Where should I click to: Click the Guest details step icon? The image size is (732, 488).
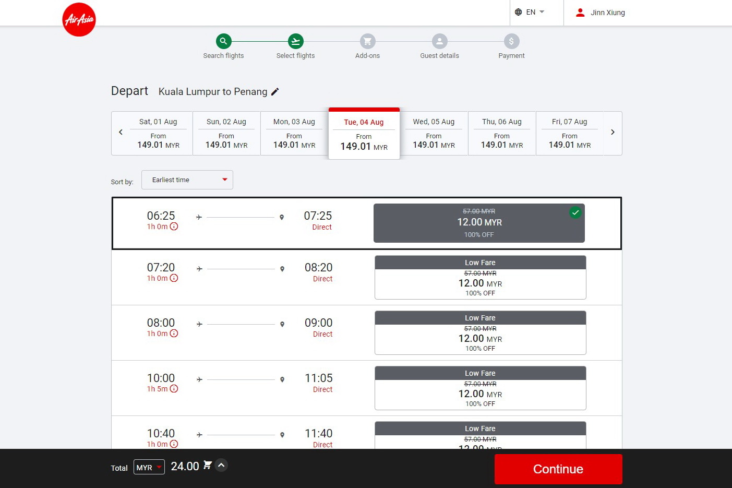pos(439,41)
